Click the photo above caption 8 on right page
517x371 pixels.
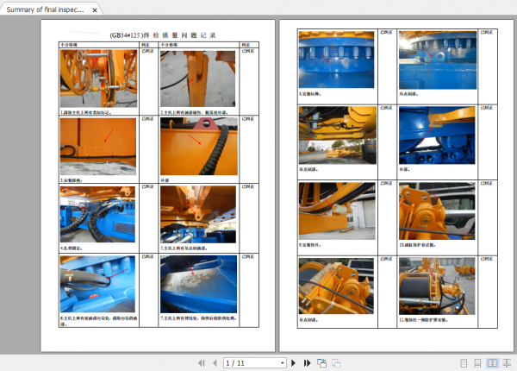pos(337,60)
